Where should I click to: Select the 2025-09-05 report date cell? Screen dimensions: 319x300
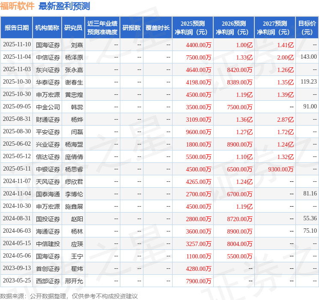tap(17, 107)
